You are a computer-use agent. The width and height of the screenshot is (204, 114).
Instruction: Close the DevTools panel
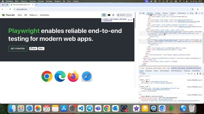coord(202,13)
